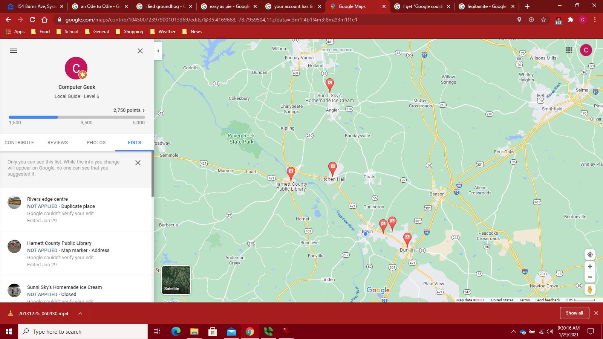This screenshot has width=603, height=339.
Task: Click the taskbar search box
Action: pyautogui.click(x=83, y=331)
